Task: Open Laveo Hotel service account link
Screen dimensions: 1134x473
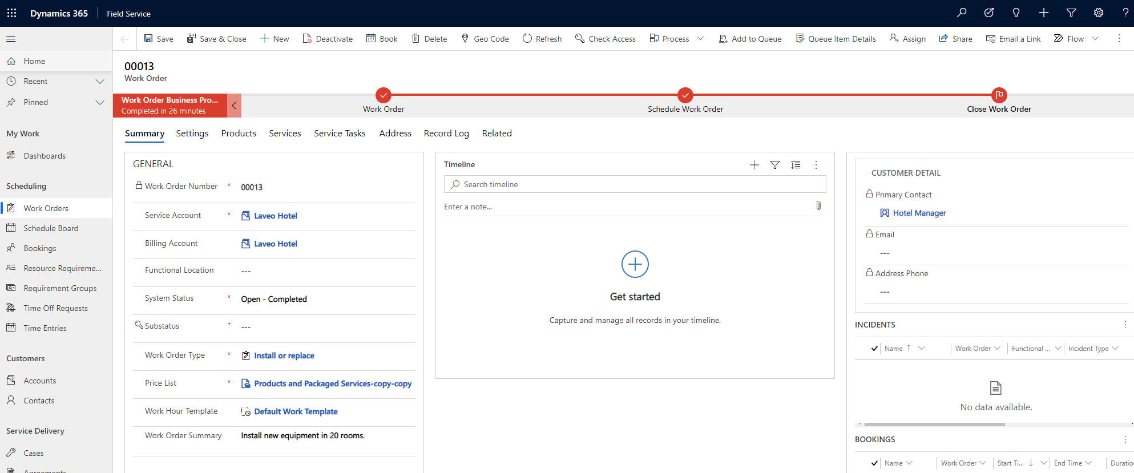Action: click(x=276, y=216)
